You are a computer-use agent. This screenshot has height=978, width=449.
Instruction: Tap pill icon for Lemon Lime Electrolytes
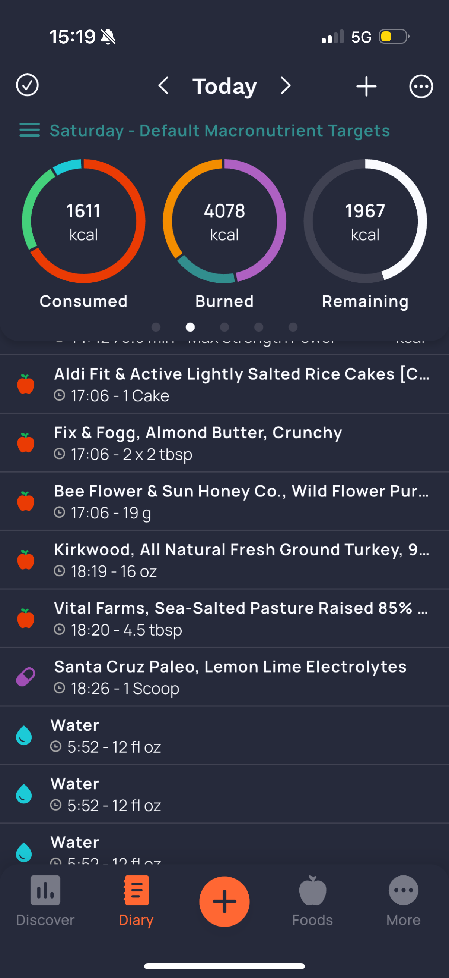click(26, 677)
